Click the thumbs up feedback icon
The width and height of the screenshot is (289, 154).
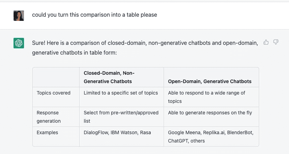pos(266,42)
